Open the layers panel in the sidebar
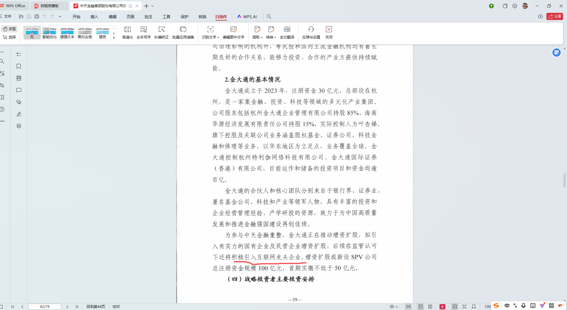This screenshot has height=310, width=567. tap(19, 126)
